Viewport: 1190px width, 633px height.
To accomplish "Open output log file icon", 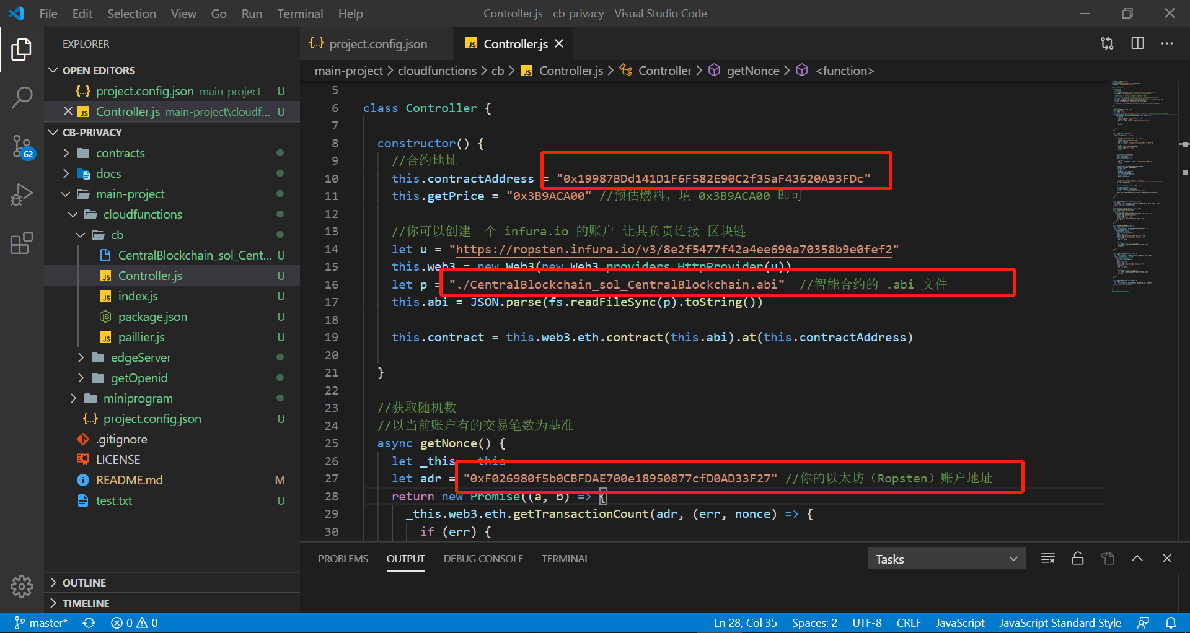I will [1108, 559].
